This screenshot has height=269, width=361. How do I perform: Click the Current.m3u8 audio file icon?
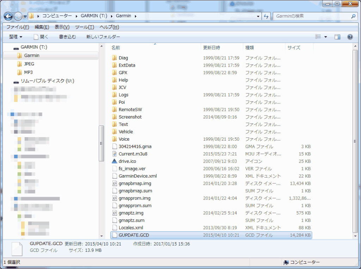click(x=115, y=154)
